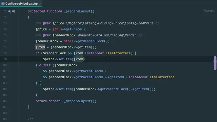The height and width of the screenshot is (122, 217).
Task: Collapse the doc comment fold marker on line 89
Action: point(19,119)
